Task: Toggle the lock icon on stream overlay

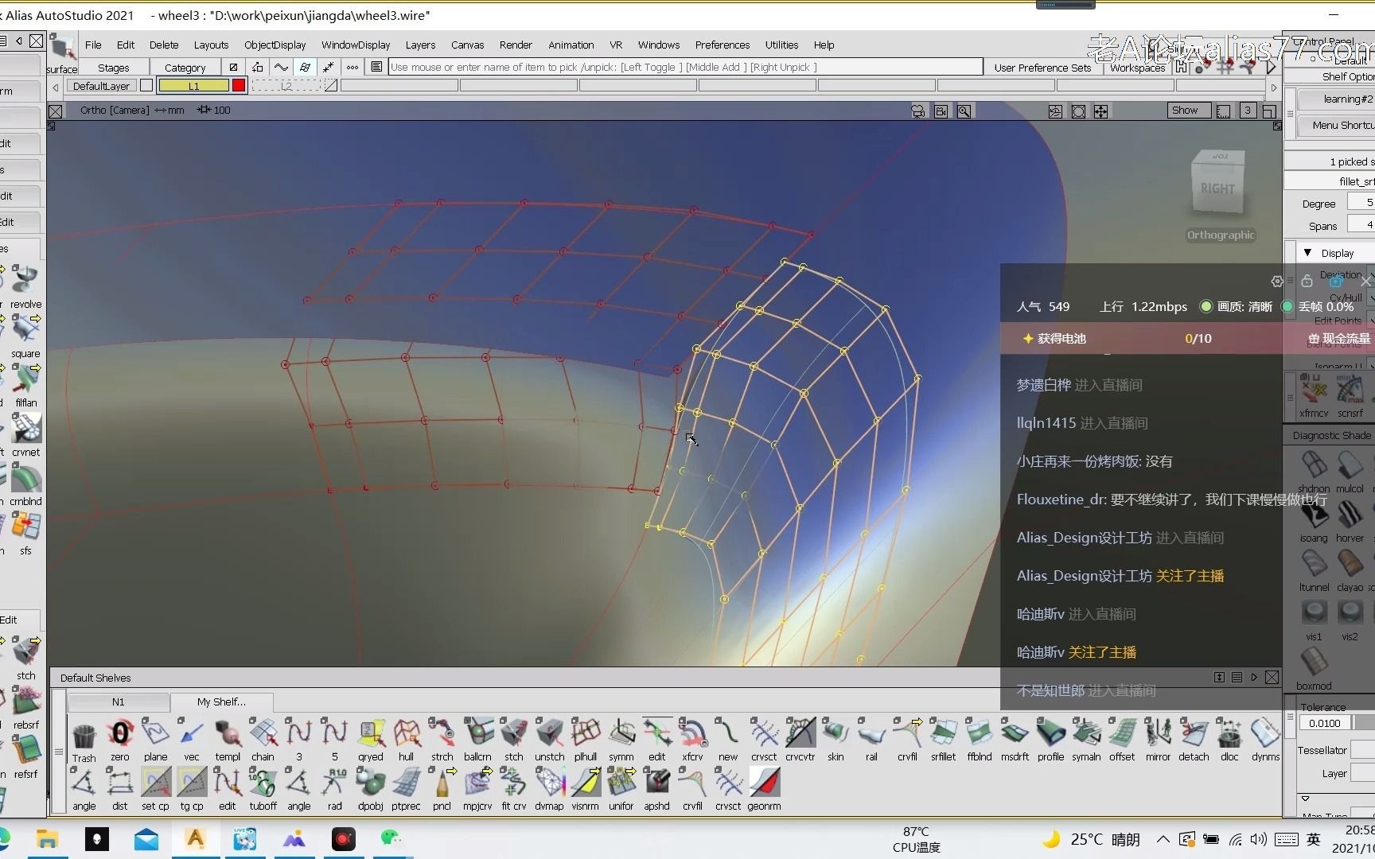Action: 1307,282
